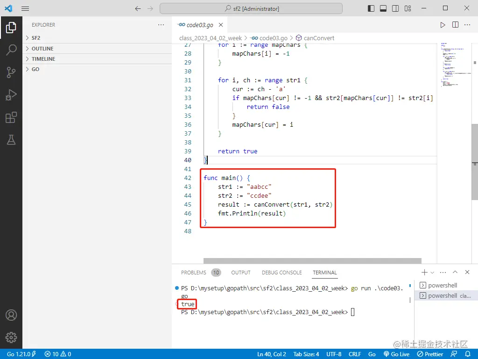Switch to the OUTPUT tab
This screenshot has height=359, width=478.
(x=241, y=273)
